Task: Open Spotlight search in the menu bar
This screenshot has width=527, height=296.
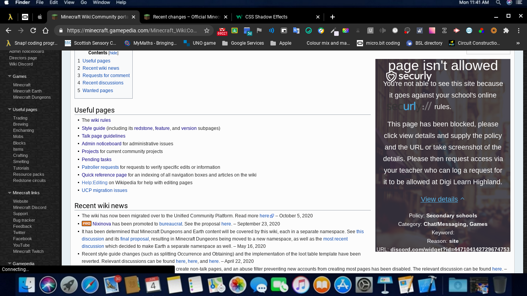Action: tap(498, 2)
